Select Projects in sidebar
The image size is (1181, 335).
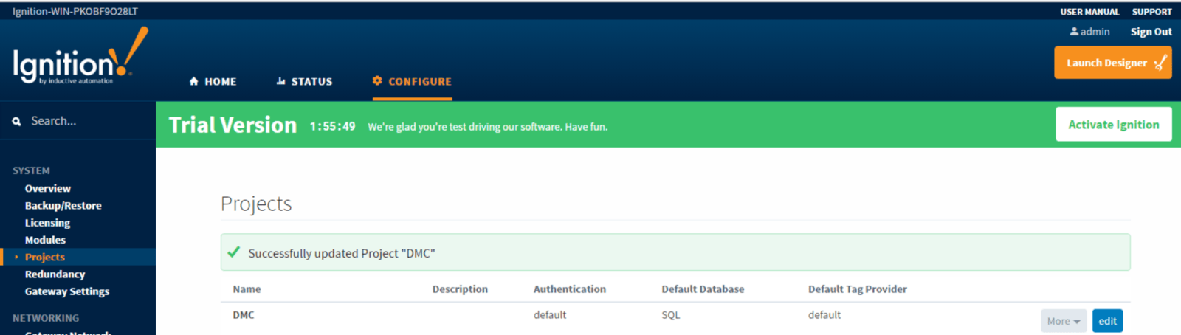[45, 257]
